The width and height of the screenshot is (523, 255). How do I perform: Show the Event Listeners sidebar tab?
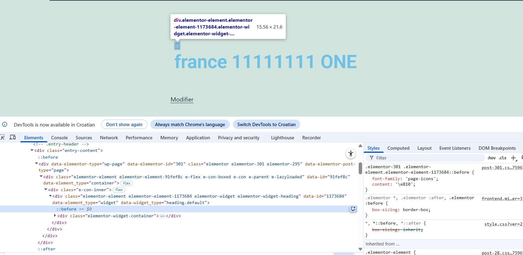click(455, 148)
